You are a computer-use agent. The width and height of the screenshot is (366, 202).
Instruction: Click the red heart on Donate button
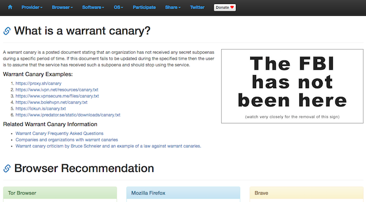pyautogui.click(x=232, y=7)
